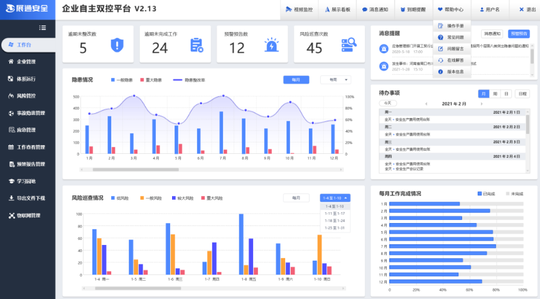Screen dimensions: 540x299
Task: Toggle 重大隐患 legend in 隐患情况 chart
Action: pos(151,80)
